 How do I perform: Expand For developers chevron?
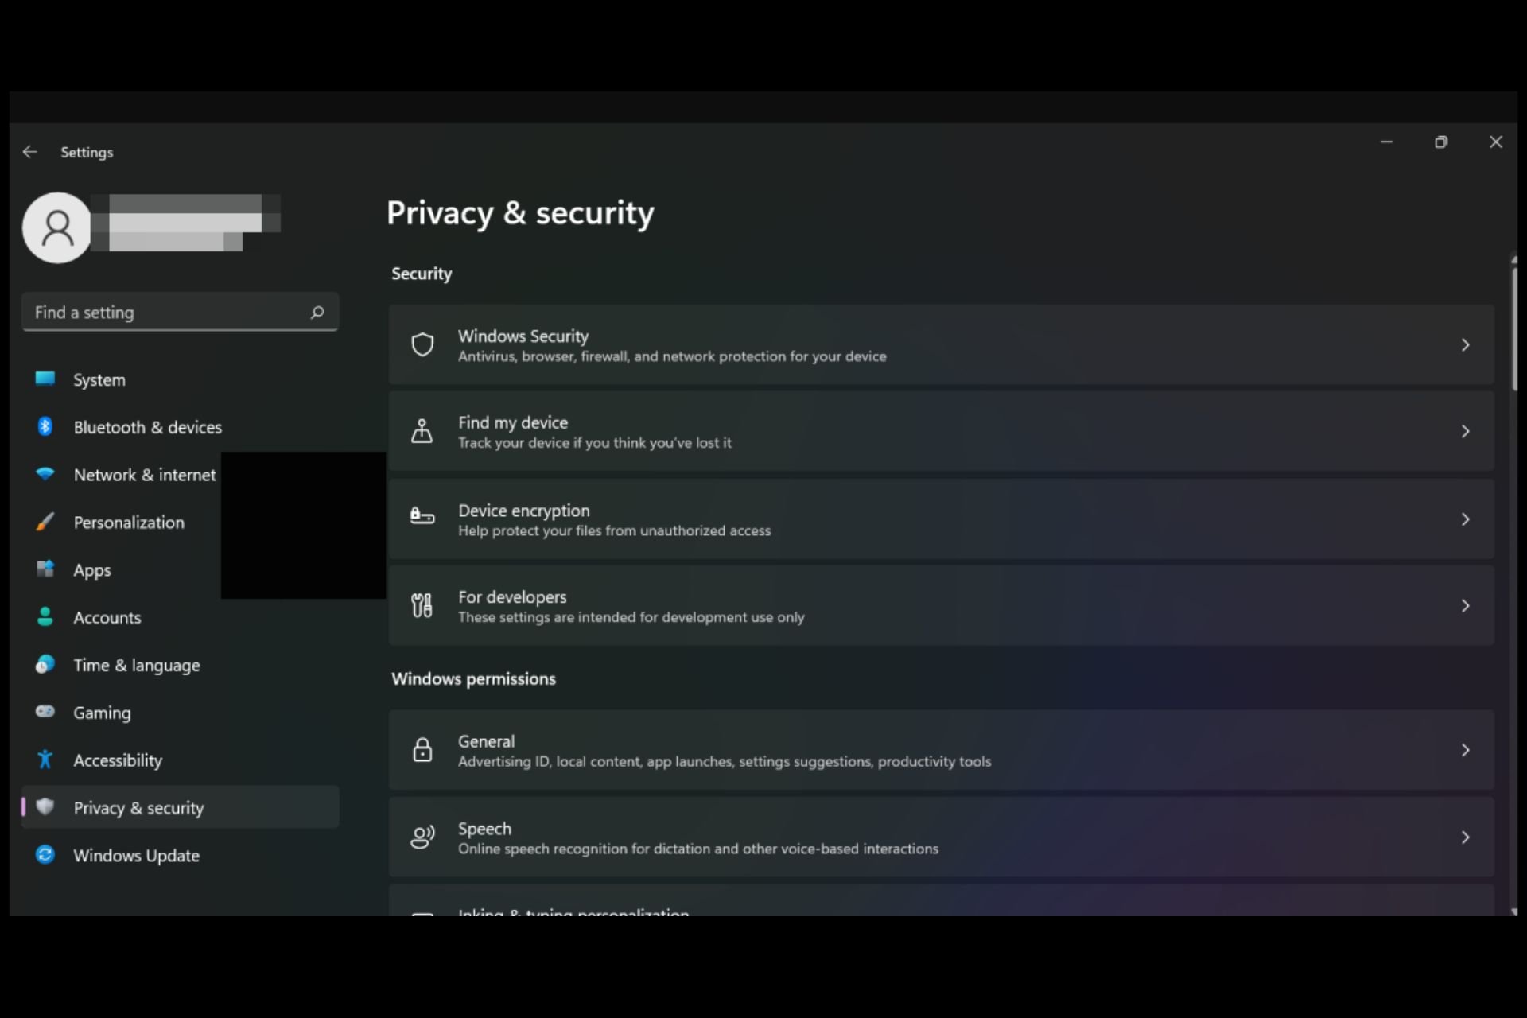click(1465, 606)
